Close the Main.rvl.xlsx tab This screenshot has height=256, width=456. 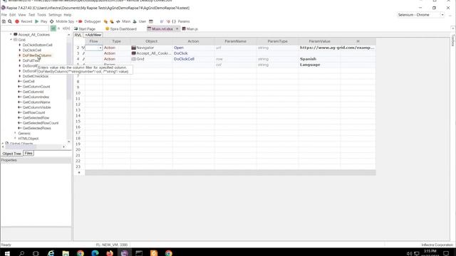click(x=177, y=29)
